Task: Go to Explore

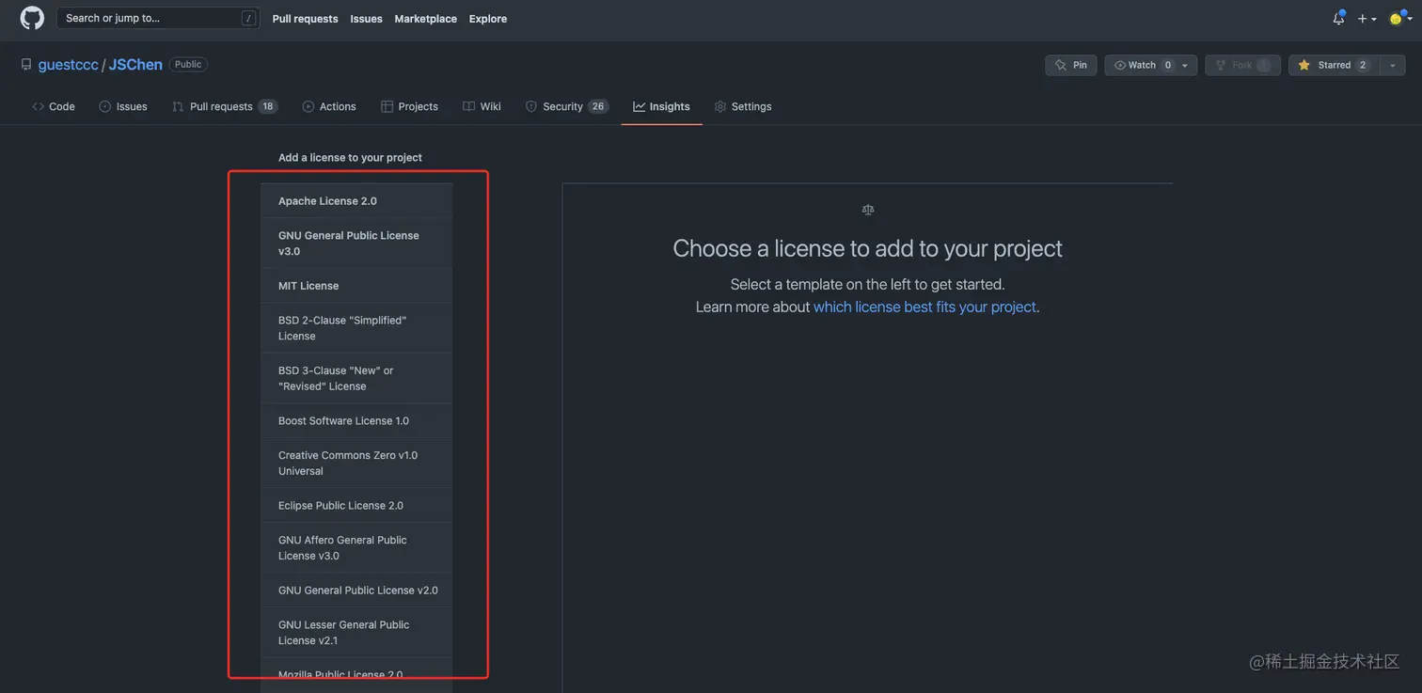Action: [x=488, y=19]
